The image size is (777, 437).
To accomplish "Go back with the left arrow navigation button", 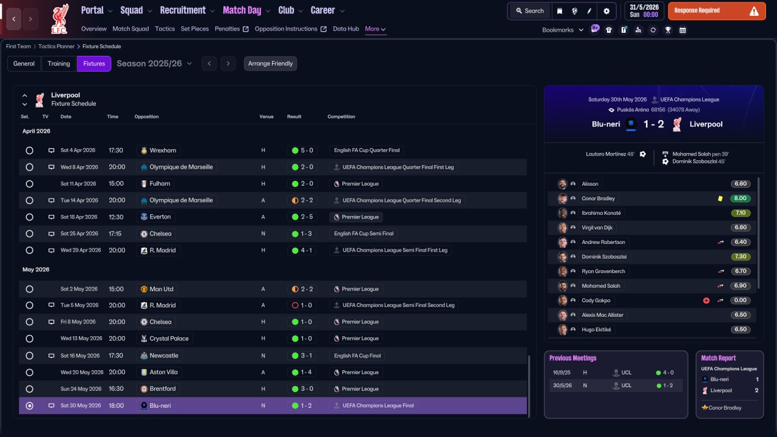I will [x=14, y=19].
